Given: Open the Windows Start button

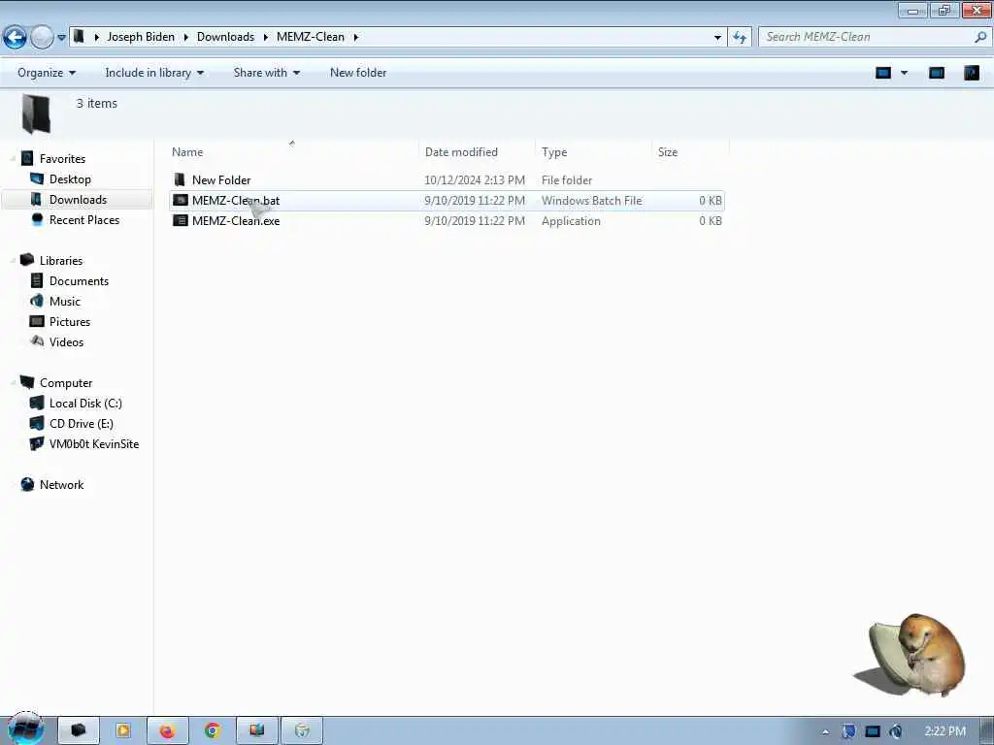Looking at the screenshot, I should click(x=26, y=729).
